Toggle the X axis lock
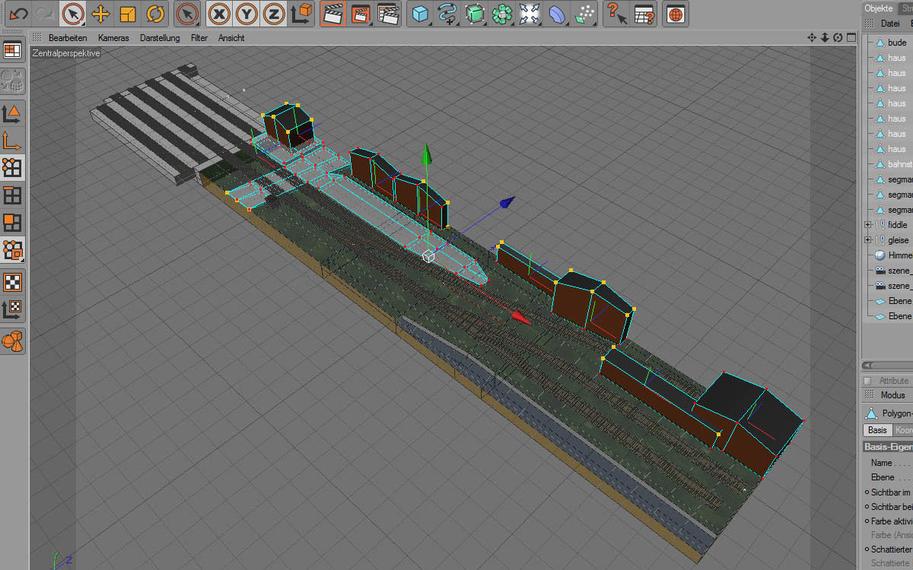 [x=219, y=14]
